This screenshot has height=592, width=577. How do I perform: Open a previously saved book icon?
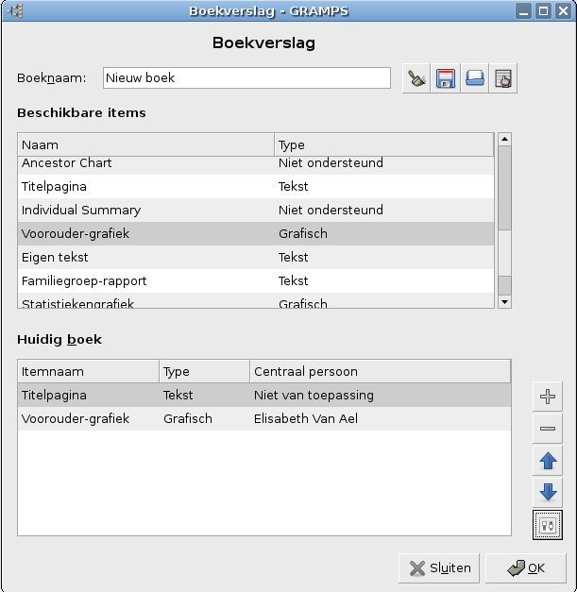474,78
